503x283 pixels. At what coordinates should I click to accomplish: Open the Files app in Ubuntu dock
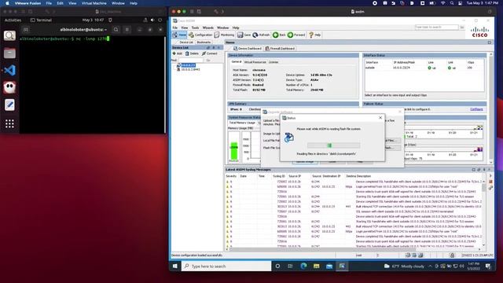(9, 53)
